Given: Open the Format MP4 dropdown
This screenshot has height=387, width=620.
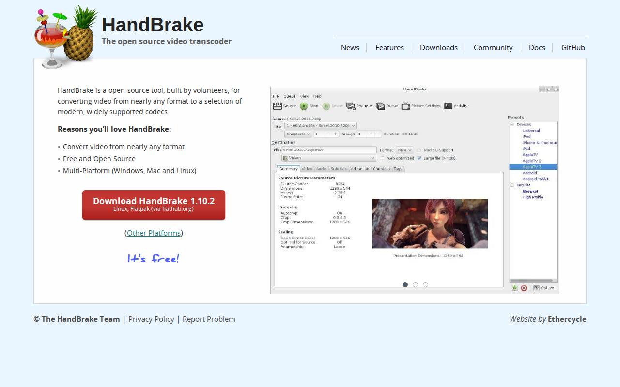Looking at the screenshot, I should [x=404, y=150].
